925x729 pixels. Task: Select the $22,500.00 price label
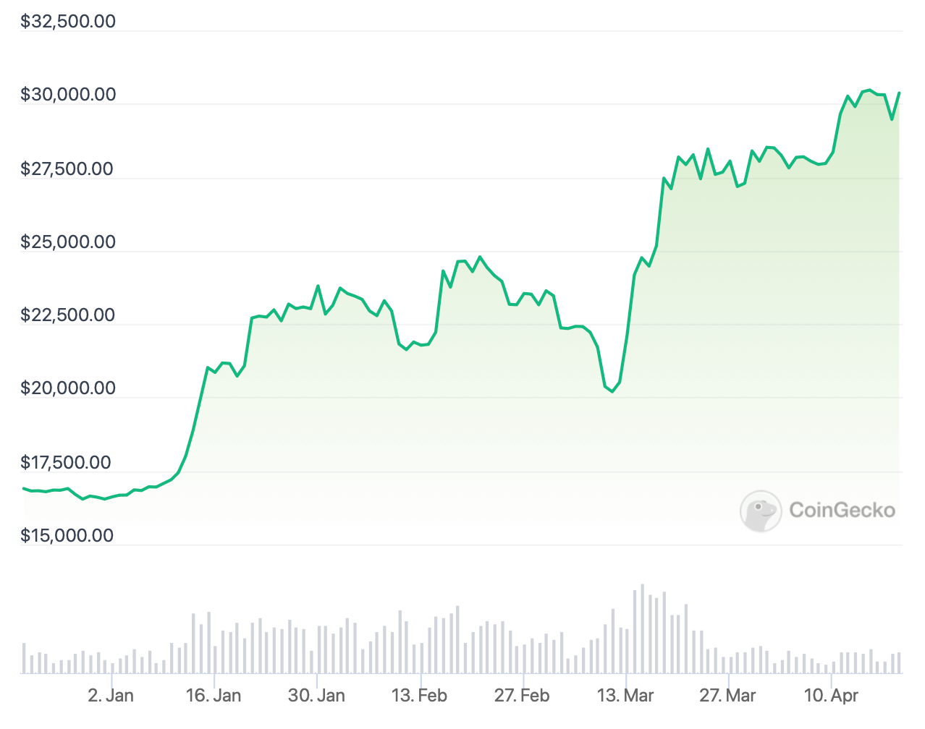point(68,315)
